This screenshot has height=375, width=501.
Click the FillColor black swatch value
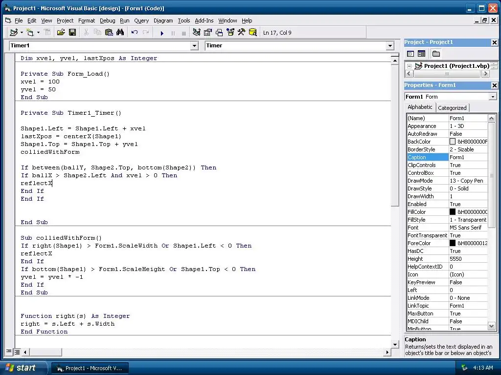(x=453, y=212)
